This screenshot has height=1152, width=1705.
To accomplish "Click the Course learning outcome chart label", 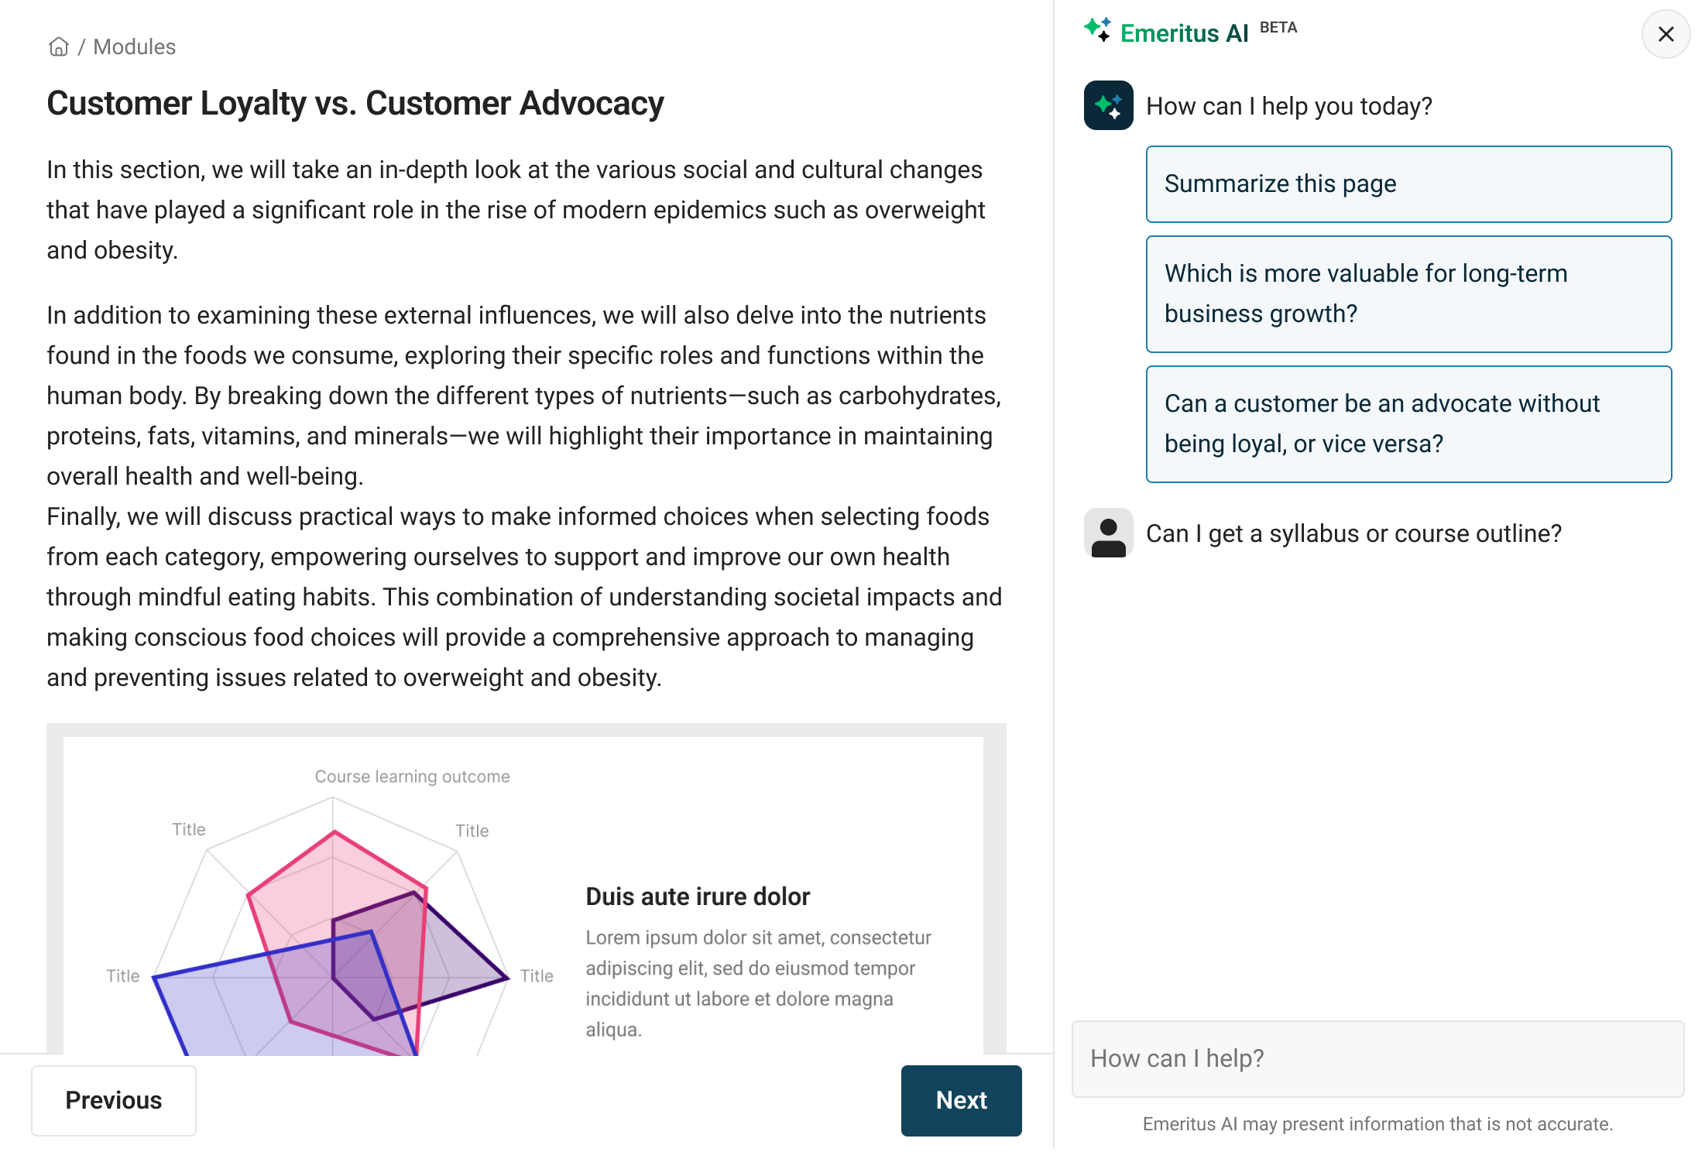I will [x=413, y=776].
